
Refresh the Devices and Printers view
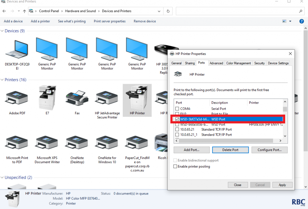click(x=168, y=11)
